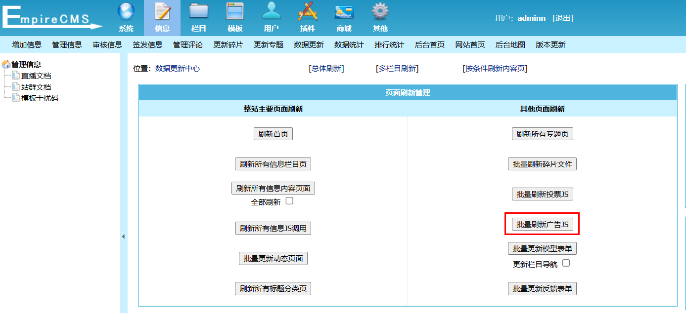Open the 系统 globe icon
This screenshot has height=313, width=686.
[126, 12]
